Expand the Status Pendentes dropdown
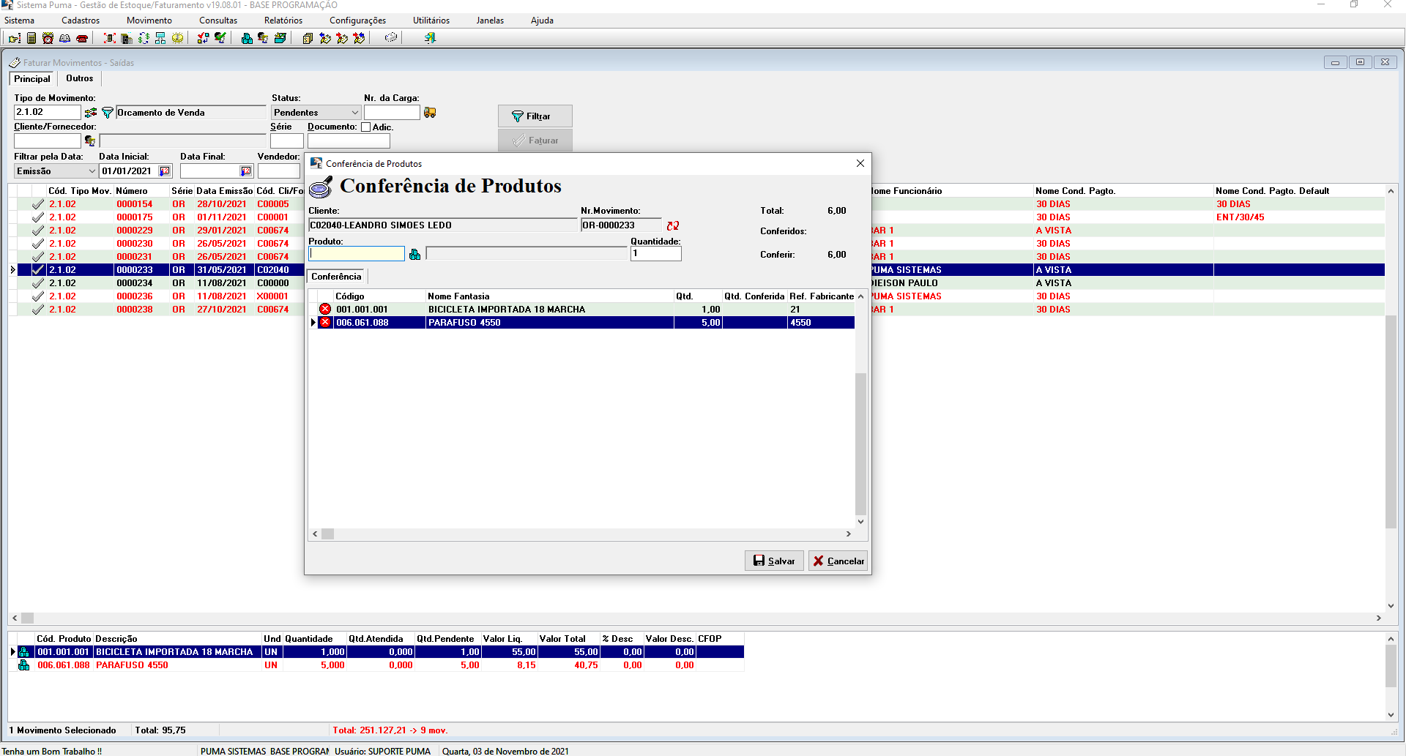The image size is (1406, 756). coord(354,113)
